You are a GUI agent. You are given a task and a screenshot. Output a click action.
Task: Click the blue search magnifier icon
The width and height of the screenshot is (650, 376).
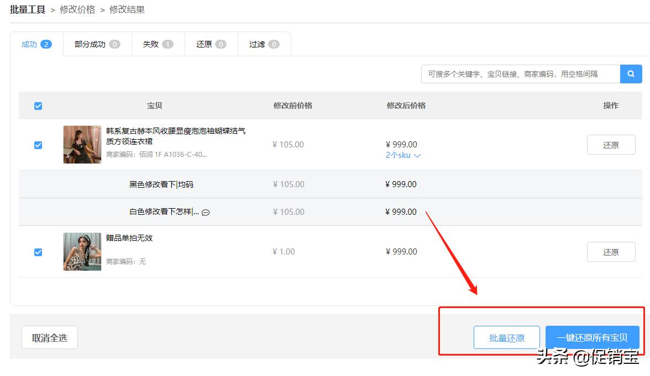click(631, 73)
